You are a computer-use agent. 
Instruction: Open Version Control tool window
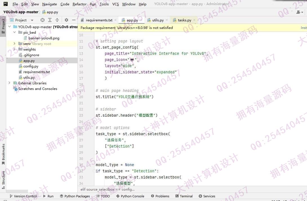23,196
